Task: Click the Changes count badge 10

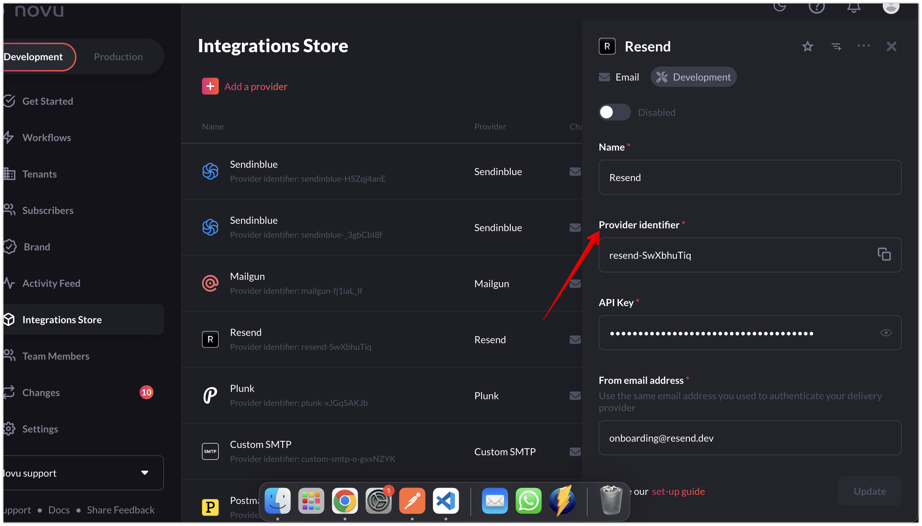Action: pyautogui.click(x=146, y=392)
